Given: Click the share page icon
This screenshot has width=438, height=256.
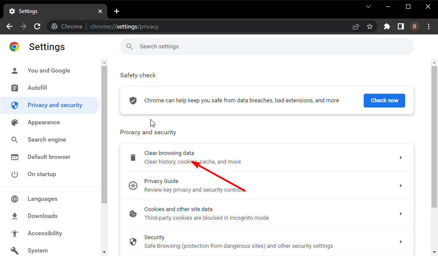Looking at the screenshot, I should (x=356, y=26).
